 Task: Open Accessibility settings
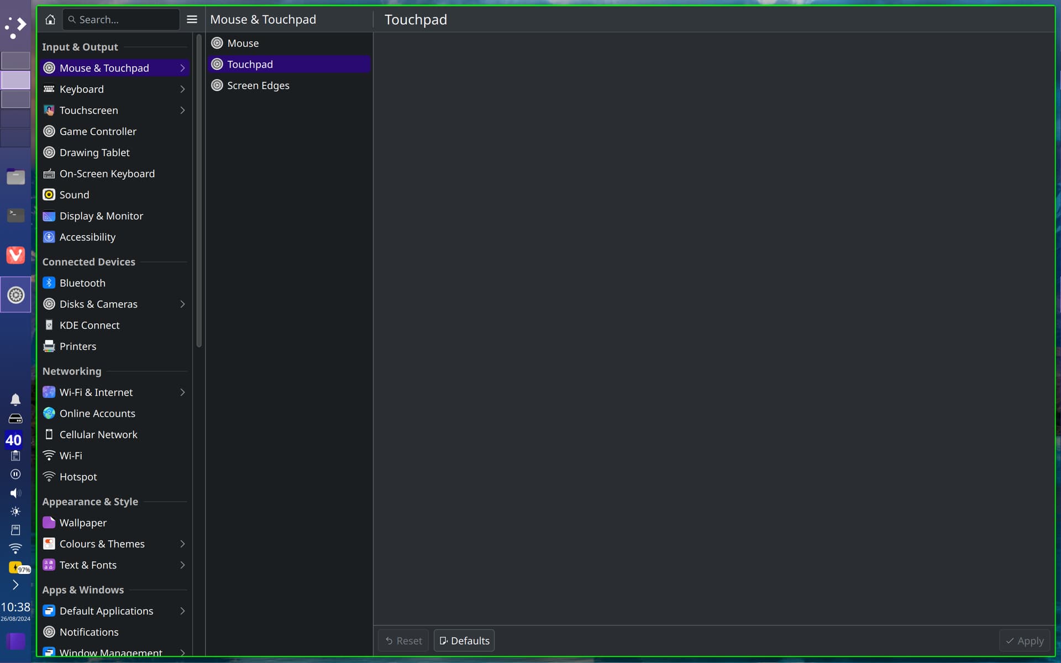[115, 237]
